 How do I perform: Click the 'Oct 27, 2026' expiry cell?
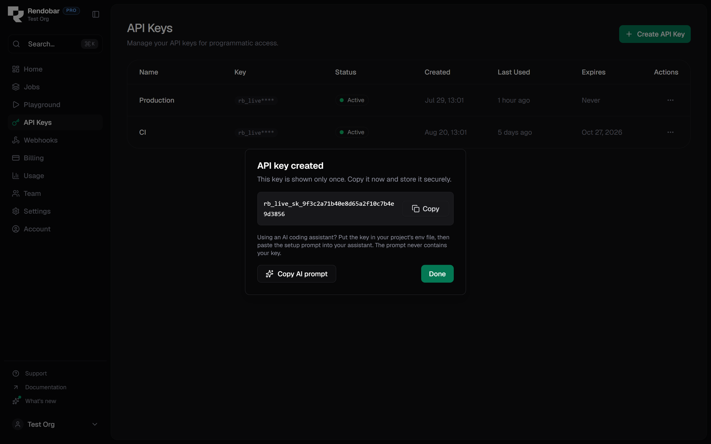602,132
